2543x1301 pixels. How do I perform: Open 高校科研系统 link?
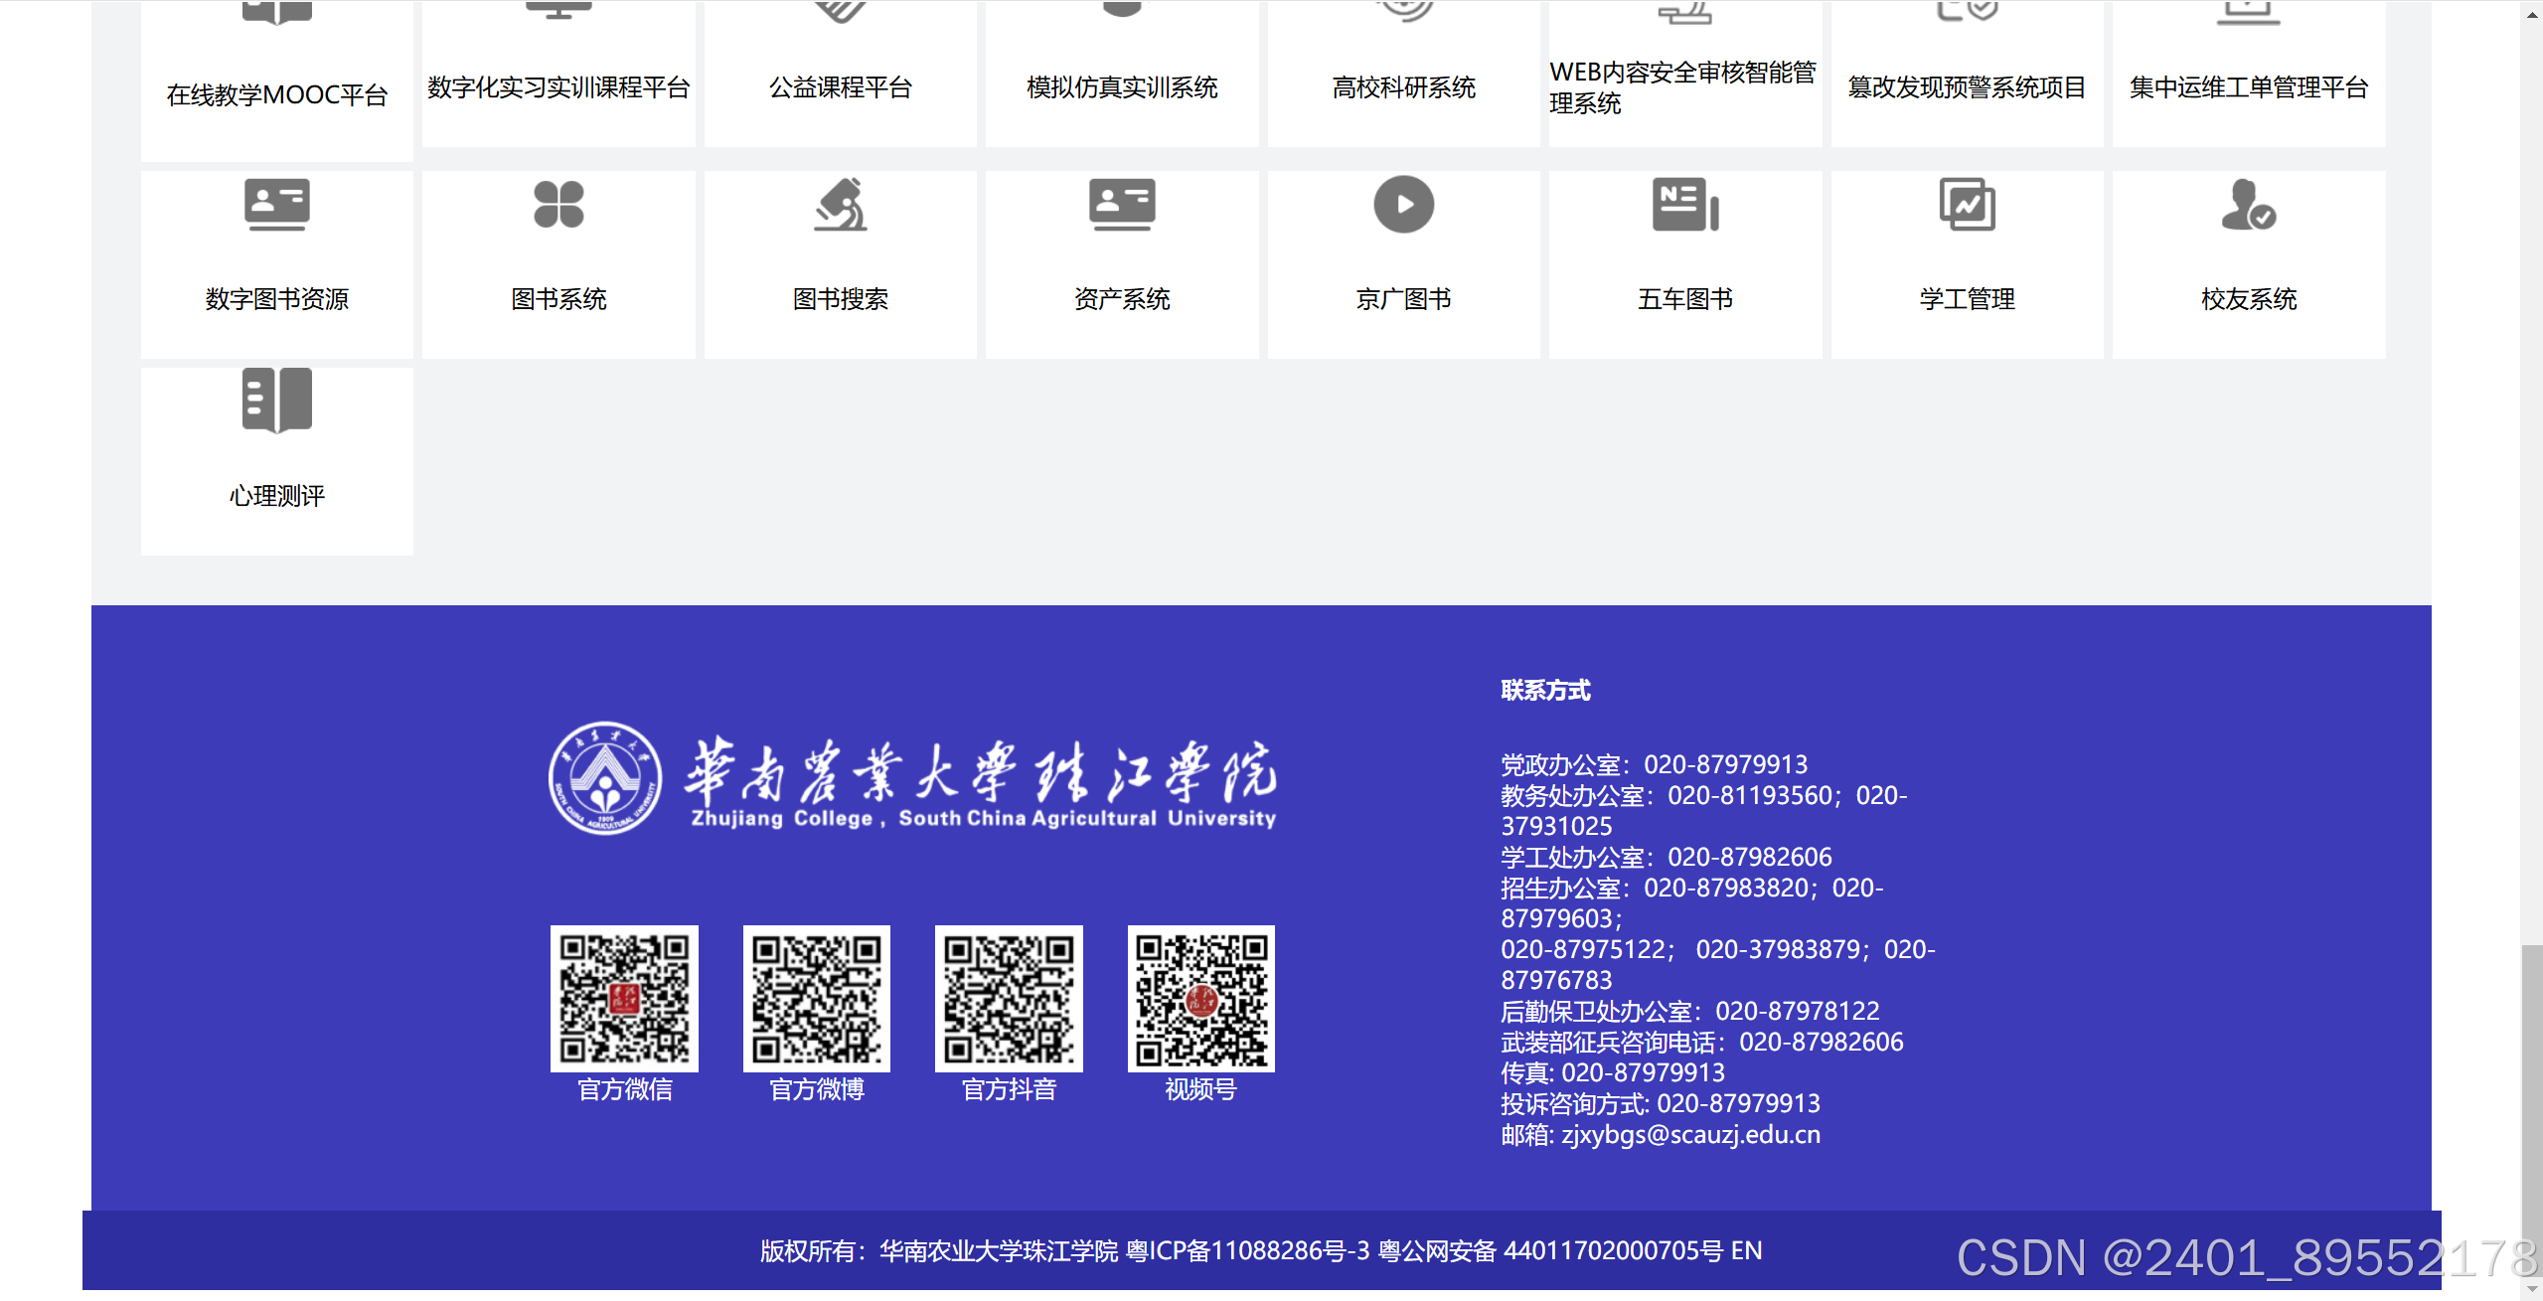click(1403, 87)
